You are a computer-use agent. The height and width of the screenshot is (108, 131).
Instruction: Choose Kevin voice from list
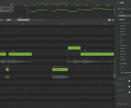122,40
